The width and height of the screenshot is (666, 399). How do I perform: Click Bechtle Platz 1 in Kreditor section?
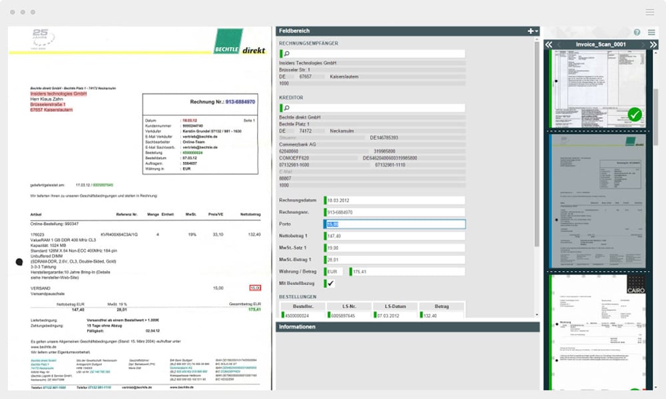(x=294, y=124)
